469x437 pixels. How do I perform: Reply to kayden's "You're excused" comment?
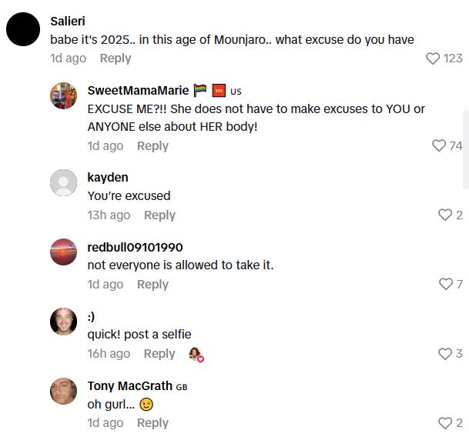tap(159, 215)
